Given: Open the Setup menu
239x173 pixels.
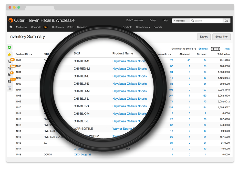Looking at the screenshot, I should pyautogui.click(x=153, y=20).
